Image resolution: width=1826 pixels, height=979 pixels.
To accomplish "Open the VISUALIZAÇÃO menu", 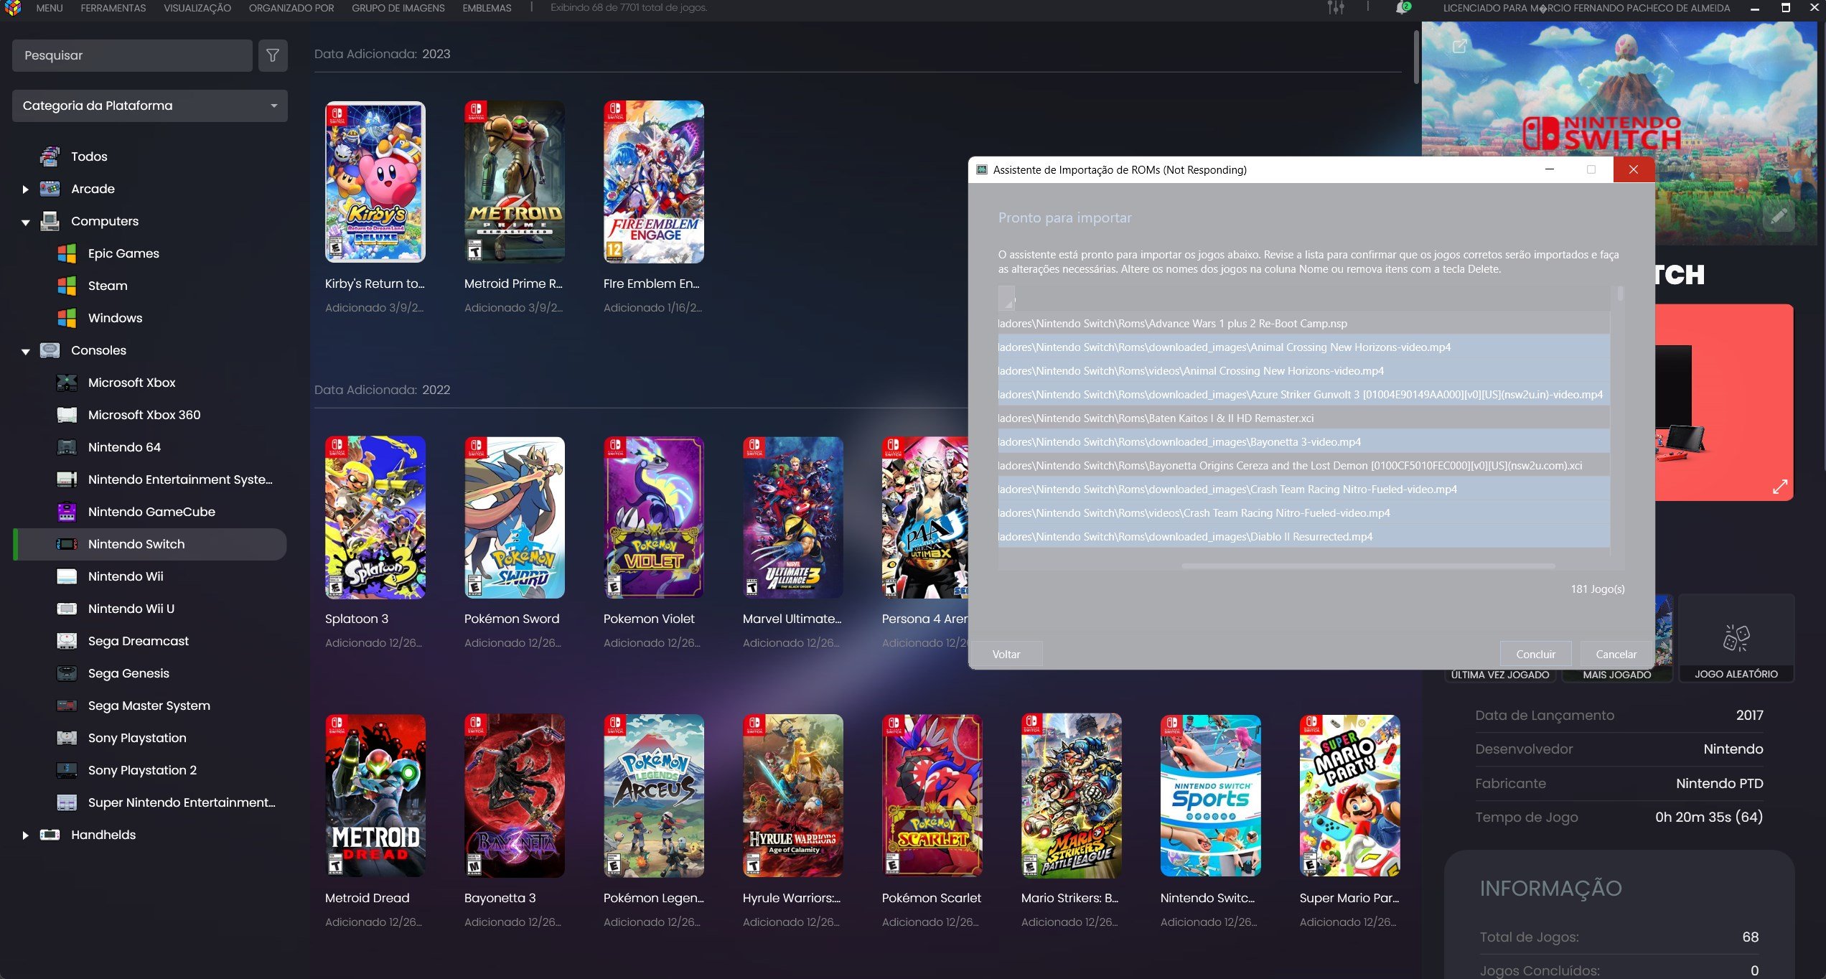I will click(197, 8).
